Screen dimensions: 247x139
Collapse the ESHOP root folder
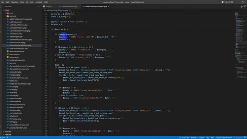[x=7, y=10]
